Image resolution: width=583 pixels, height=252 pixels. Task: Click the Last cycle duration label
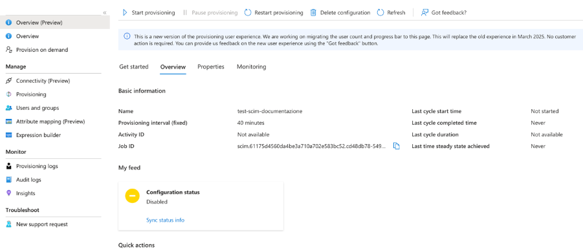tap(435, 134)
